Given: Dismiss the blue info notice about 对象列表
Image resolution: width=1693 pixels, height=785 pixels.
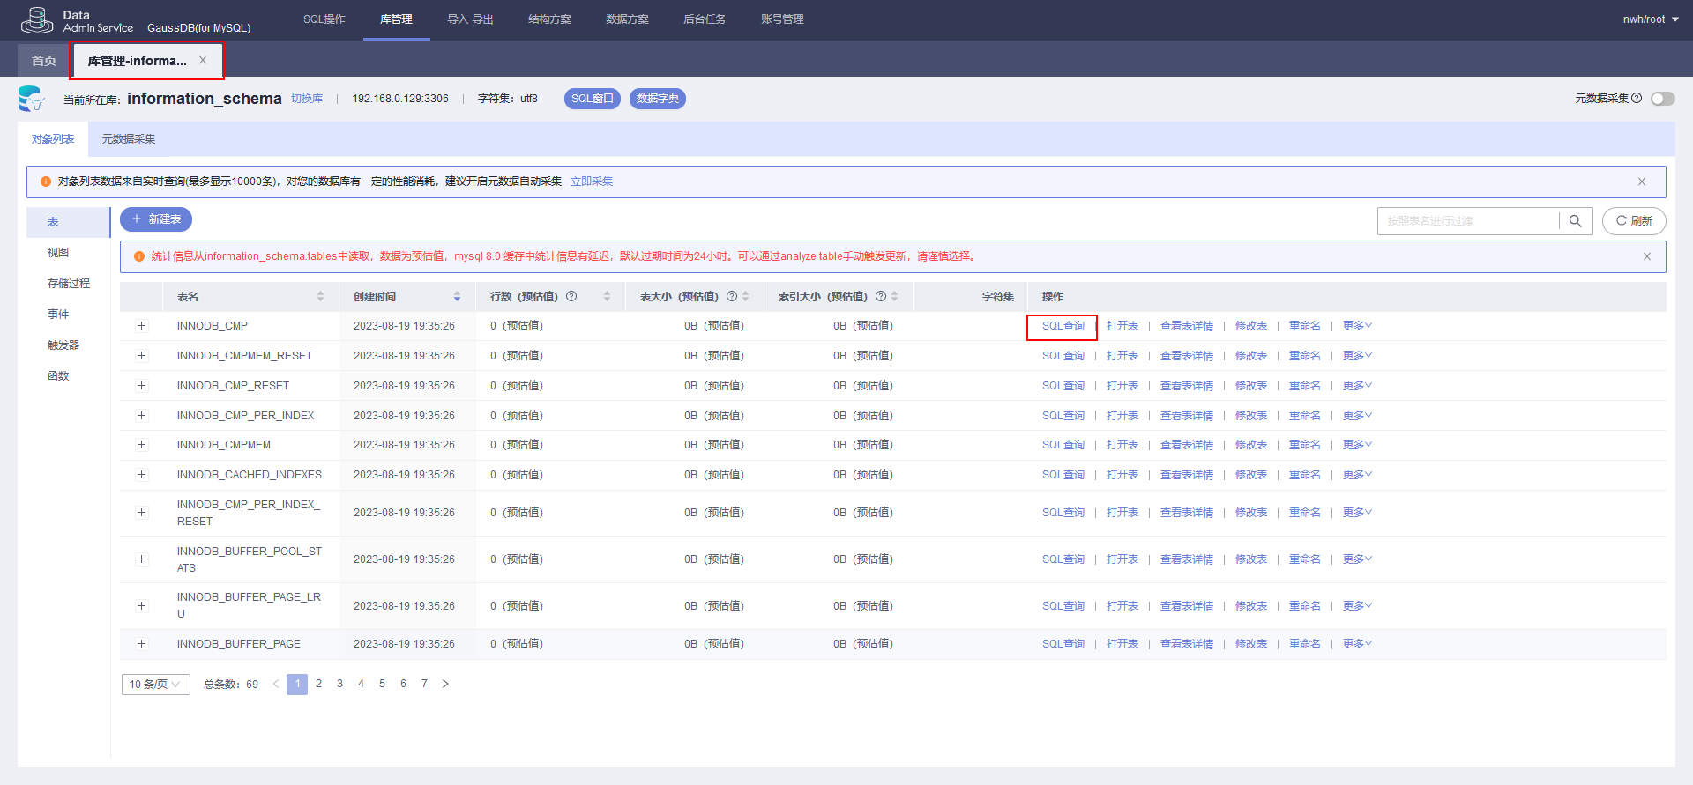Looking at the screenshot, I should (x=1642, y=181).
